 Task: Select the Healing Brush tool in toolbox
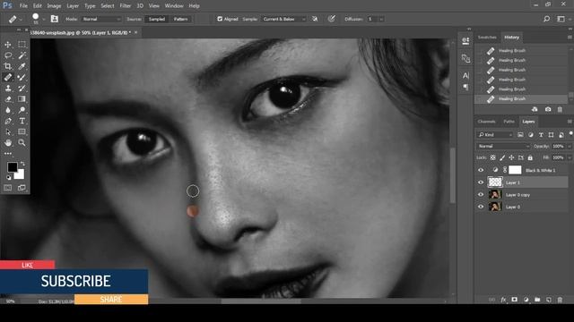[x=8, y=78]
